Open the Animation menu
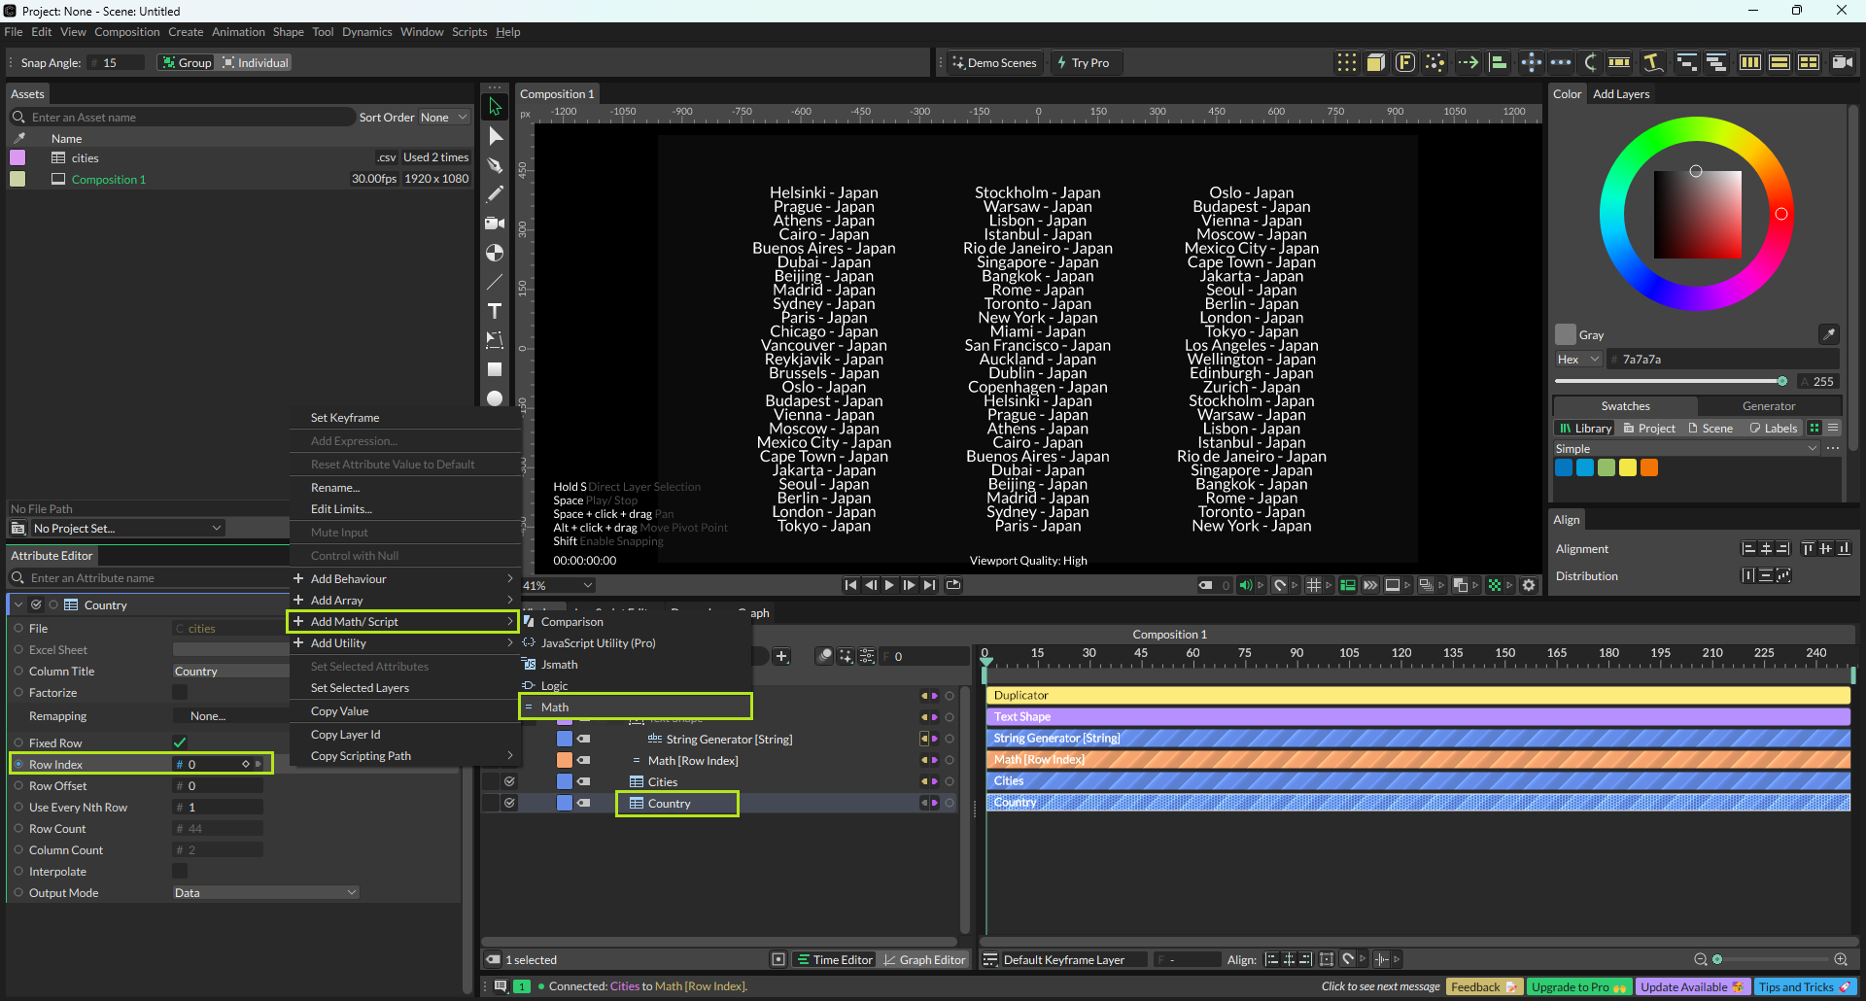1866x1001 pixels. point(238,32)
